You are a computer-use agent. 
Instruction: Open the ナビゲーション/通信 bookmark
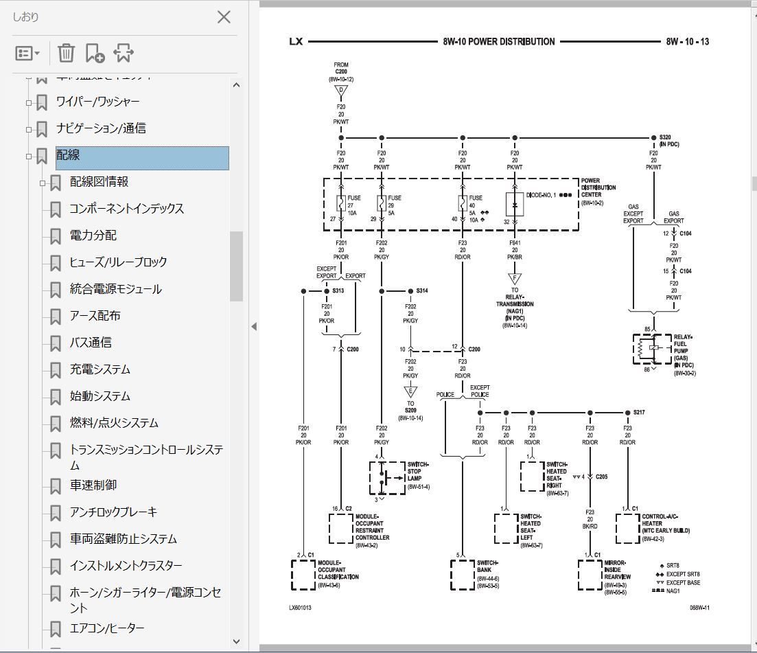[101, 128]
